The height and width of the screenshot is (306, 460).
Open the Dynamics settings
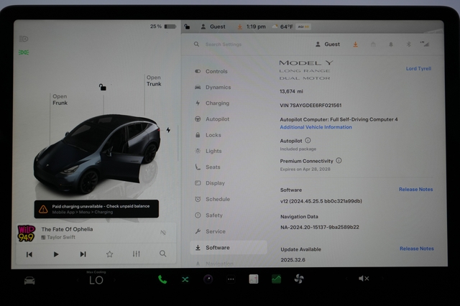218,88
